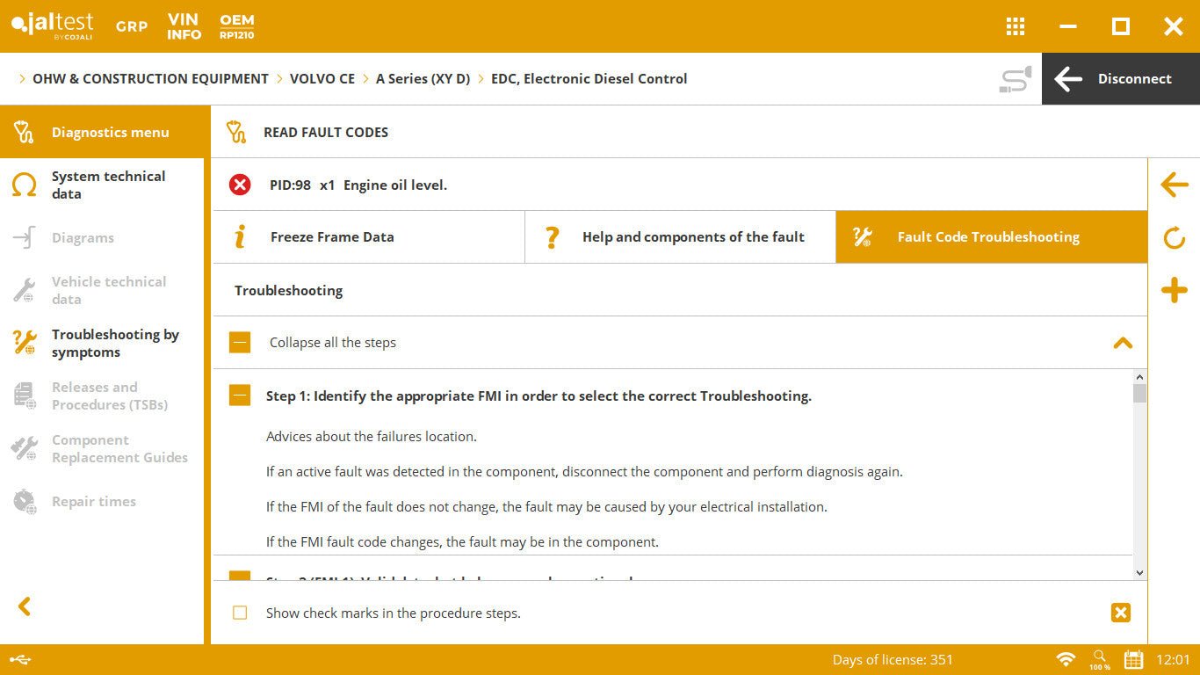Collapse Step 1 using its minus box
The height and width of the screenshot is (675, 1200).
tap(240, 396)
